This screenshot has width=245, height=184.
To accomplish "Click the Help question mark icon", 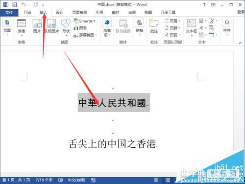I will tap(204, 5).
